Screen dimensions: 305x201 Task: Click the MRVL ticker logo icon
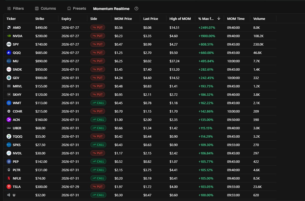tap(9, 86)
